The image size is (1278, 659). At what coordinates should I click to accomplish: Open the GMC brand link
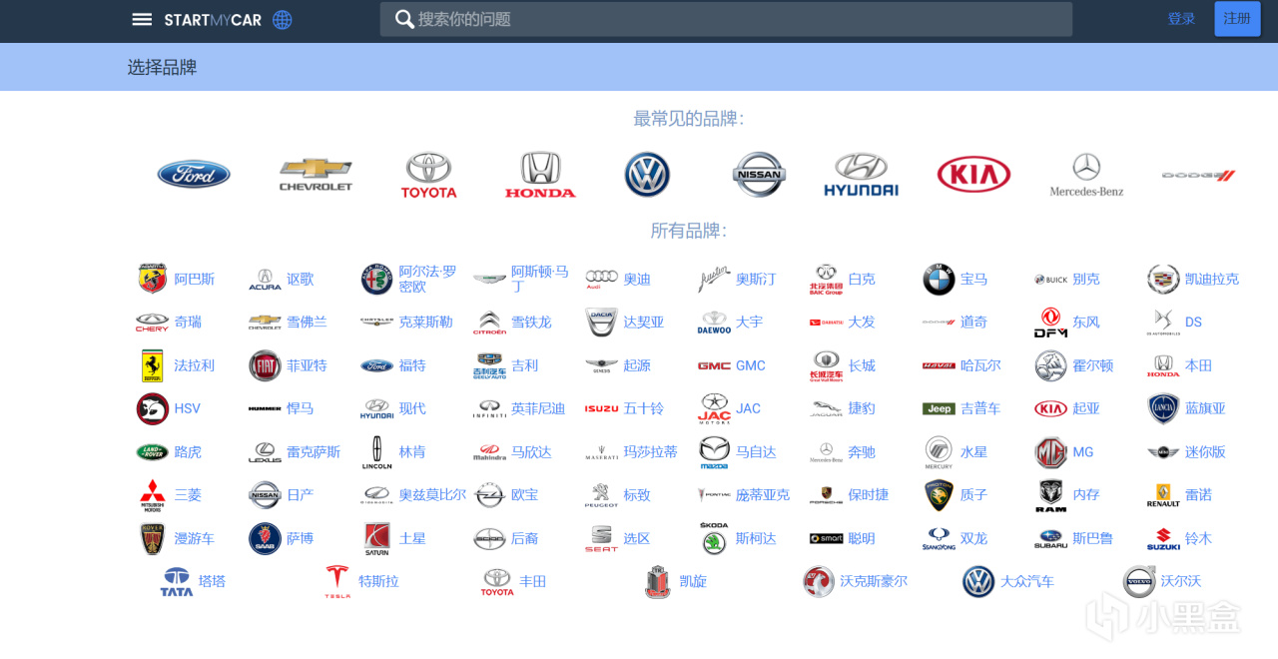point(751,366)
